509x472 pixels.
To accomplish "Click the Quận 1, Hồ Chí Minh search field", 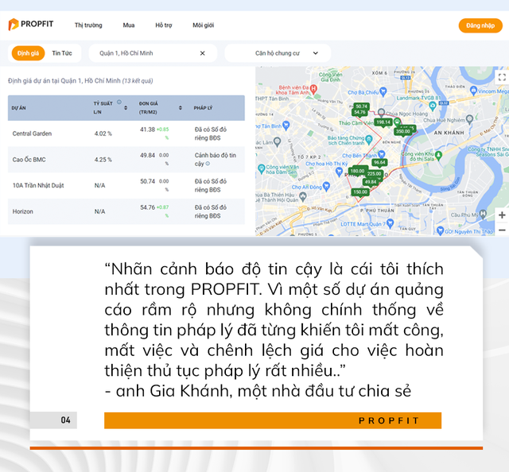I will pos(153,53).
